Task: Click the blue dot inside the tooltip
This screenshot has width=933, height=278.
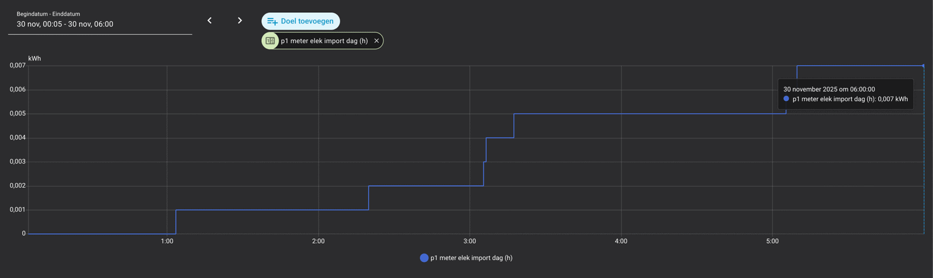Action: pos(786,99)
